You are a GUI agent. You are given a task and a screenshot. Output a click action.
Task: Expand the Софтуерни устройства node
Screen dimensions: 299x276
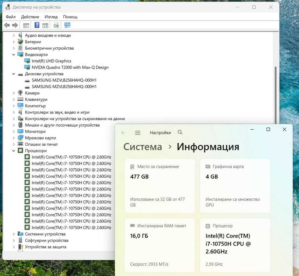pos(13,241)
